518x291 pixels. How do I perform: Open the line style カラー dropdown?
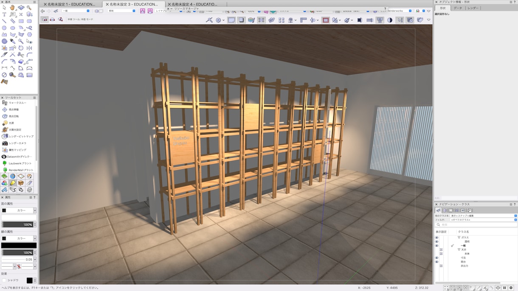[19, 238]
